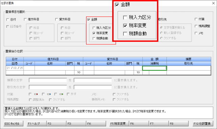This screenshot has height=129, width=217.
Task: Select the 文字を置き換える radio option
Action: coord(161,28)
